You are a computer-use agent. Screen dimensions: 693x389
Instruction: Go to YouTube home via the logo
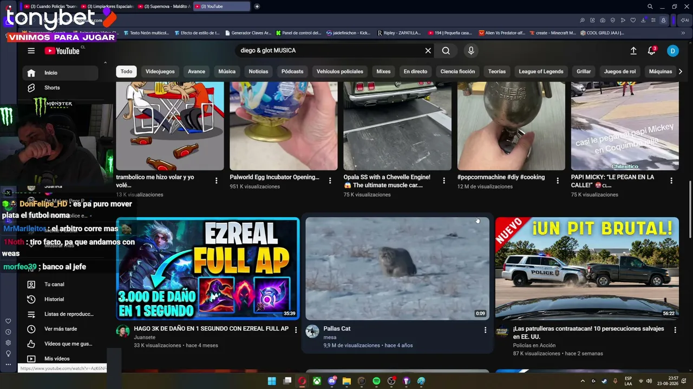[62, 51]
